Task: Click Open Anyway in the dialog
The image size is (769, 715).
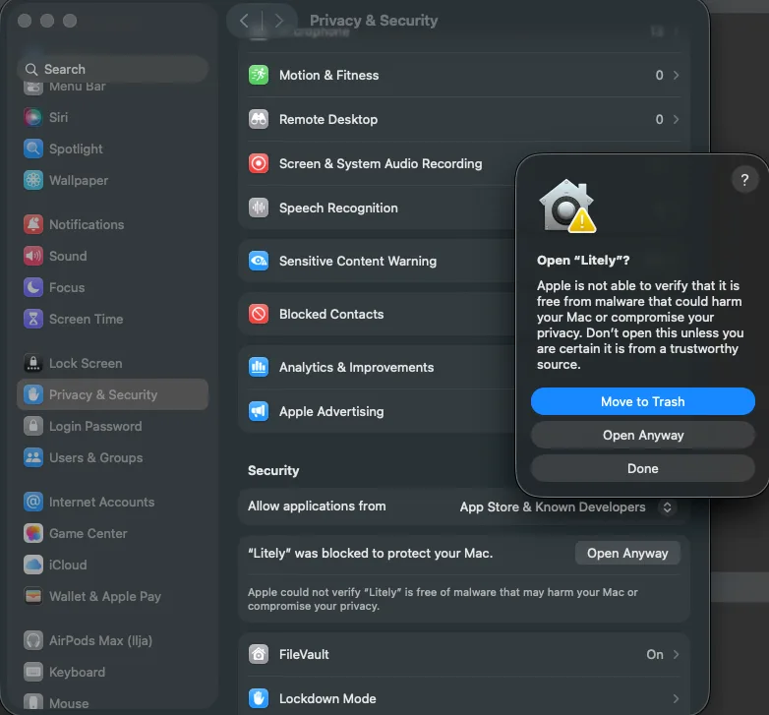Action: 642,435
